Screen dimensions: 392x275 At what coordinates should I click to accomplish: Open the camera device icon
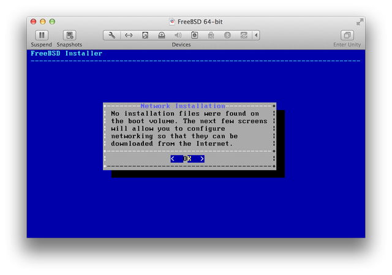195,36
